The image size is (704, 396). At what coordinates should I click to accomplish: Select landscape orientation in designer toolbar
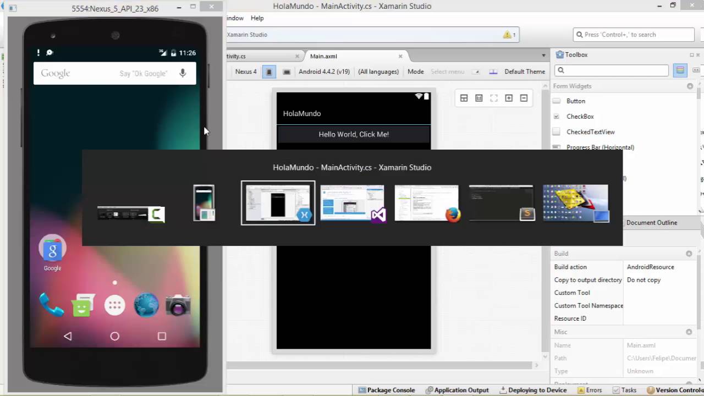(x=287, y=71)
